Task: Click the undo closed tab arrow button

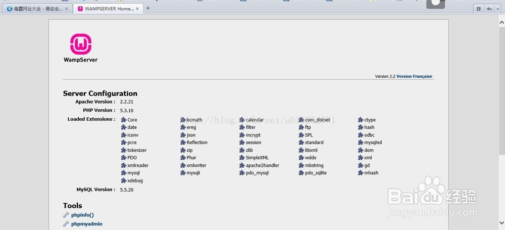Action: (489, 9)
